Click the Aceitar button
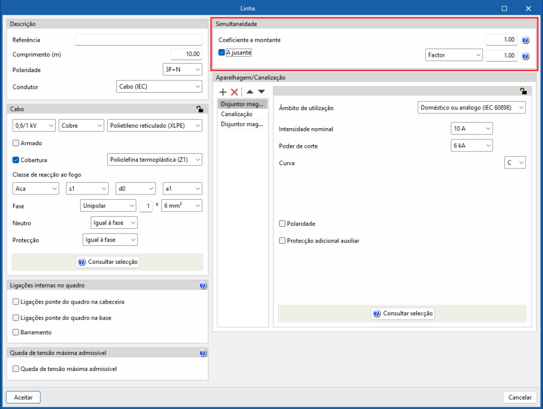The height and width of the screenshot is (409, 543). pos(23,397)
